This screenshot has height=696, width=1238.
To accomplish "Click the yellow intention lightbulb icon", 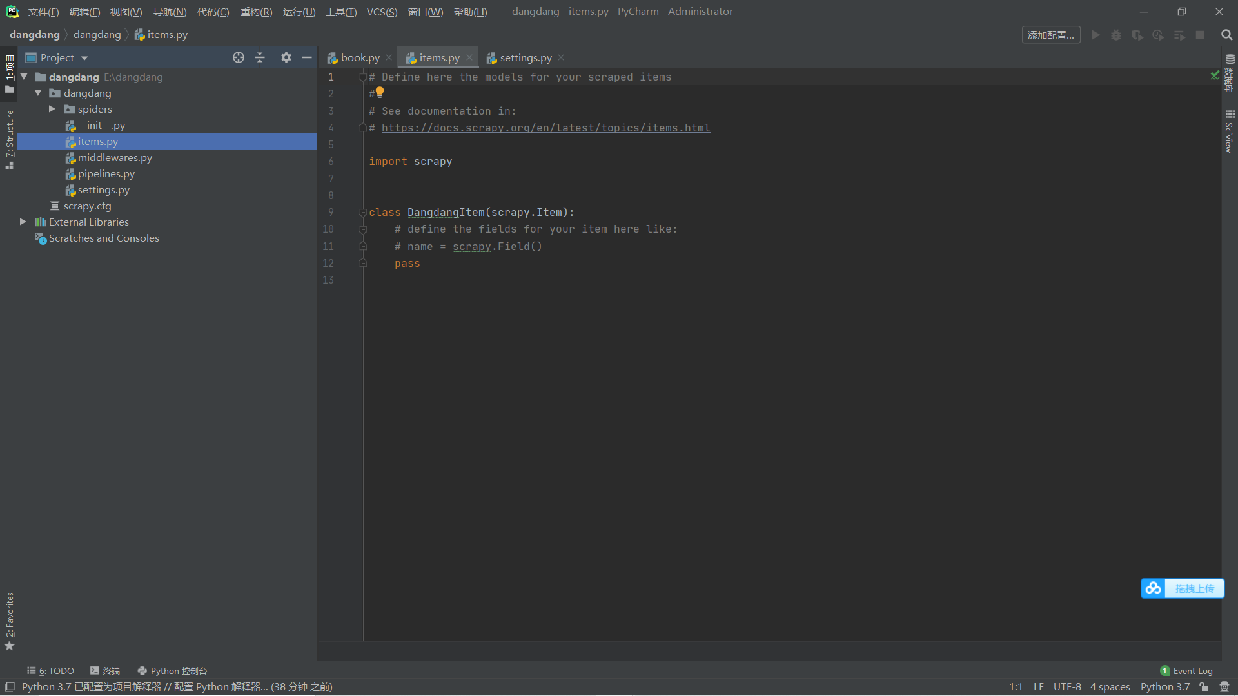I will click(x=380, y=92).
